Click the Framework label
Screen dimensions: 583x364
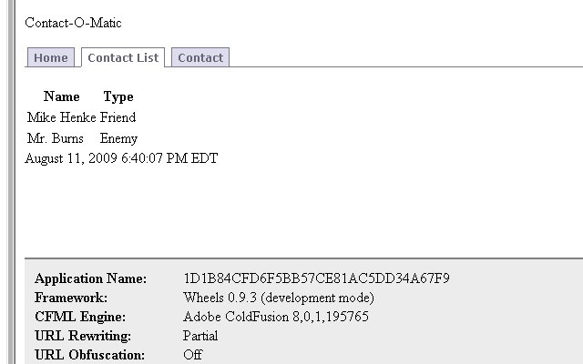tap(71, 298)
